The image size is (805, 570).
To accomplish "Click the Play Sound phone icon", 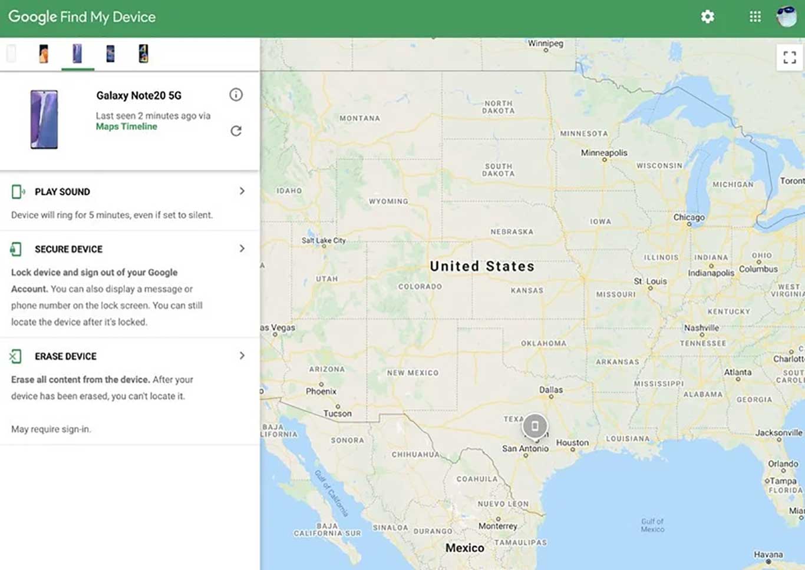I will pyautogui.click(x=18, y=191).
